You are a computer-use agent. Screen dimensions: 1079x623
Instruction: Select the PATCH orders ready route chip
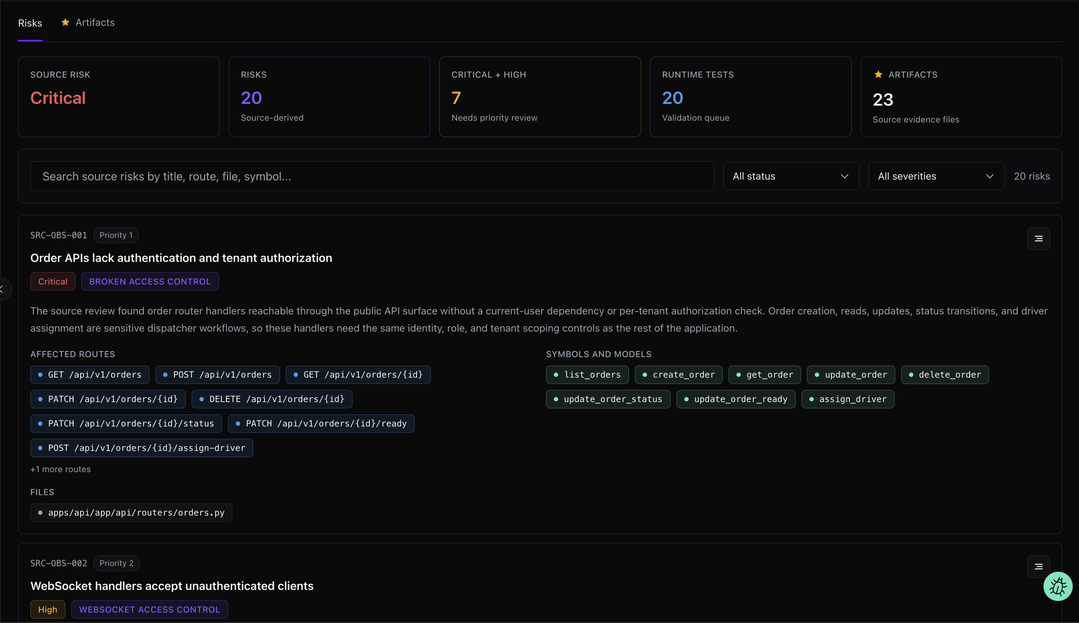(x=321, y=423)
